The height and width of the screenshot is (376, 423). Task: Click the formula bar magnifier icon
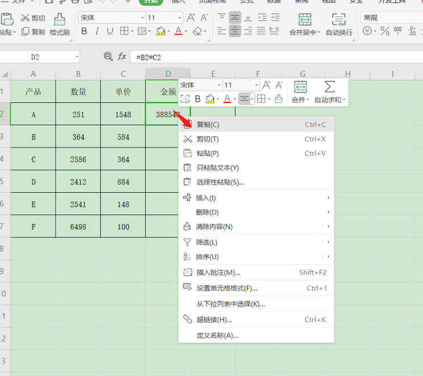click(x=108, y=57)
